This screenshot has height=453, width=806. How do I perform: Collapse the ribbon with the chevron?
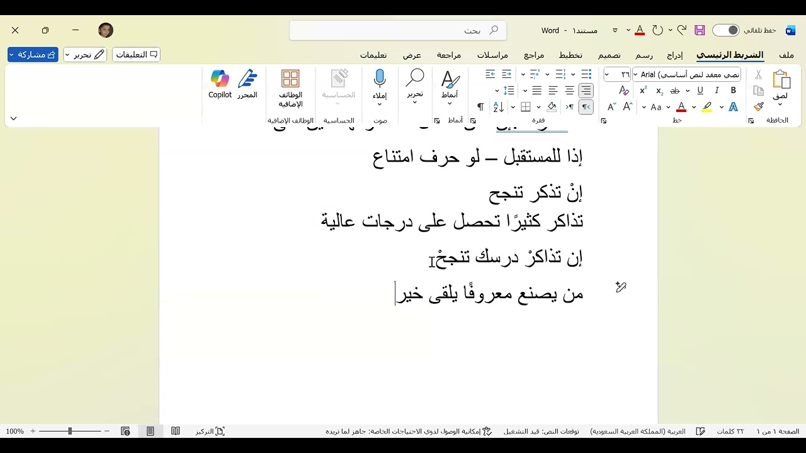(x=13, y=118)
